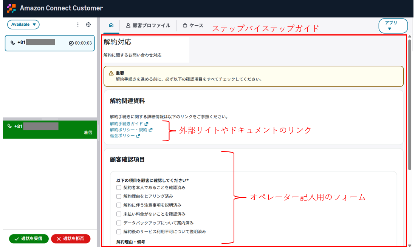Check 未払い料金がないことを確認済み
The image size is (418, 247).
(119, 214)
